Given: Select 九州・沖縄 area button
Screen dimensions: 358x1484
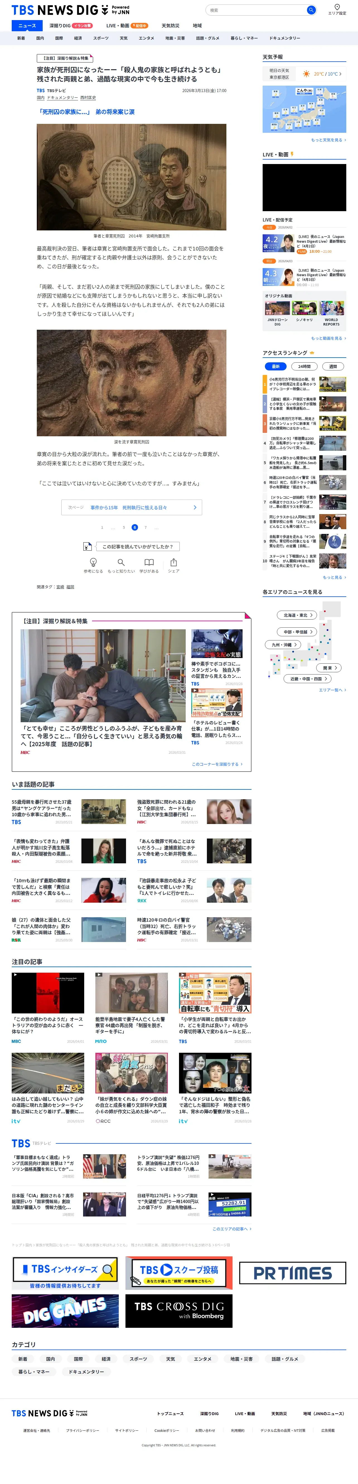Looking at the screenshot, I should (x=284, y=645).
